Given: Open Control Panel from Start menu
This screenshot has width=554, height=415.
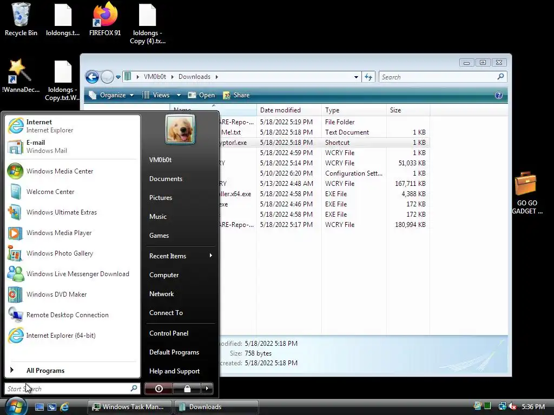Looking at the screenshot, I should coord(181,333).
